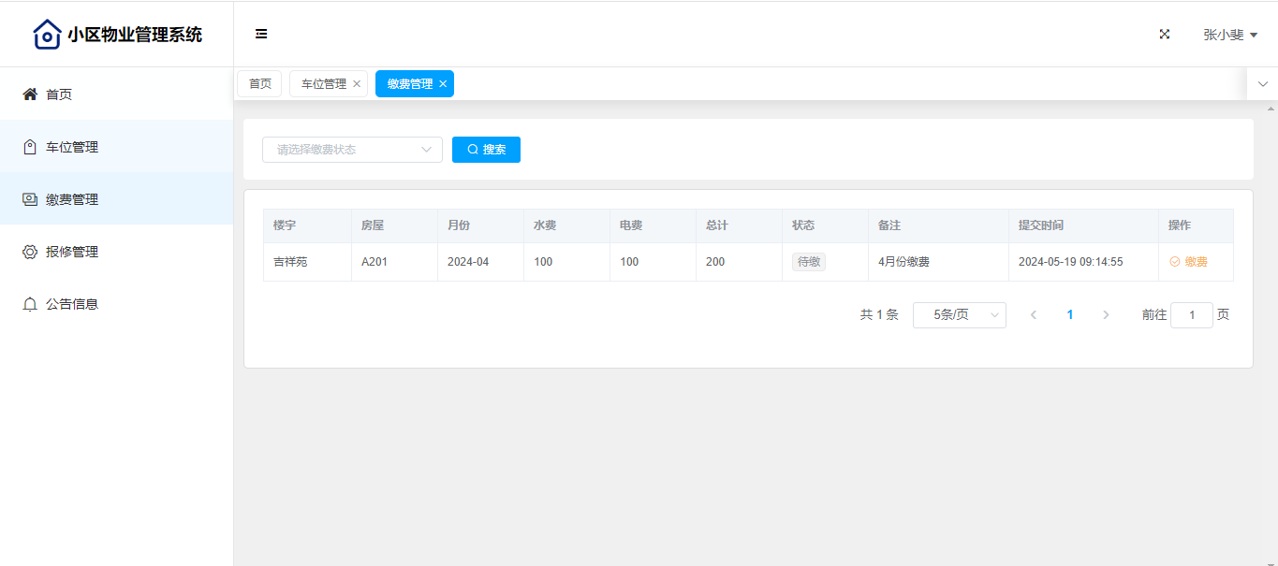Click the 公告信息 bell icon

point(30,304)
